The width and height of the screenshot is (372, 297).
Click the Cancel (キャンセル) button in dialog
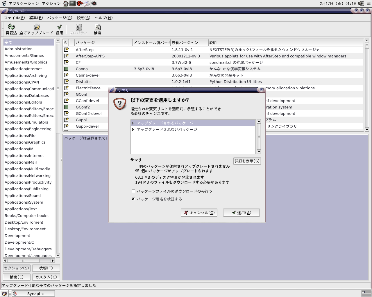(199, 213)
